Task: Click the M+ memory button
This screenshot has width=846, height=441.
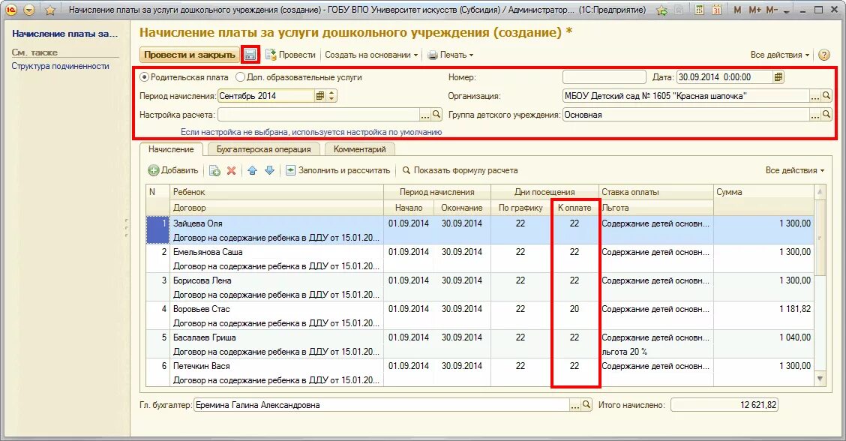Action: pos(754,10)
